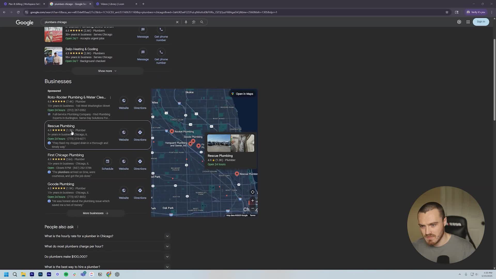Click Directions icon for Rescue Plumbing
496x279 pixels.
[x=140, y=133]
